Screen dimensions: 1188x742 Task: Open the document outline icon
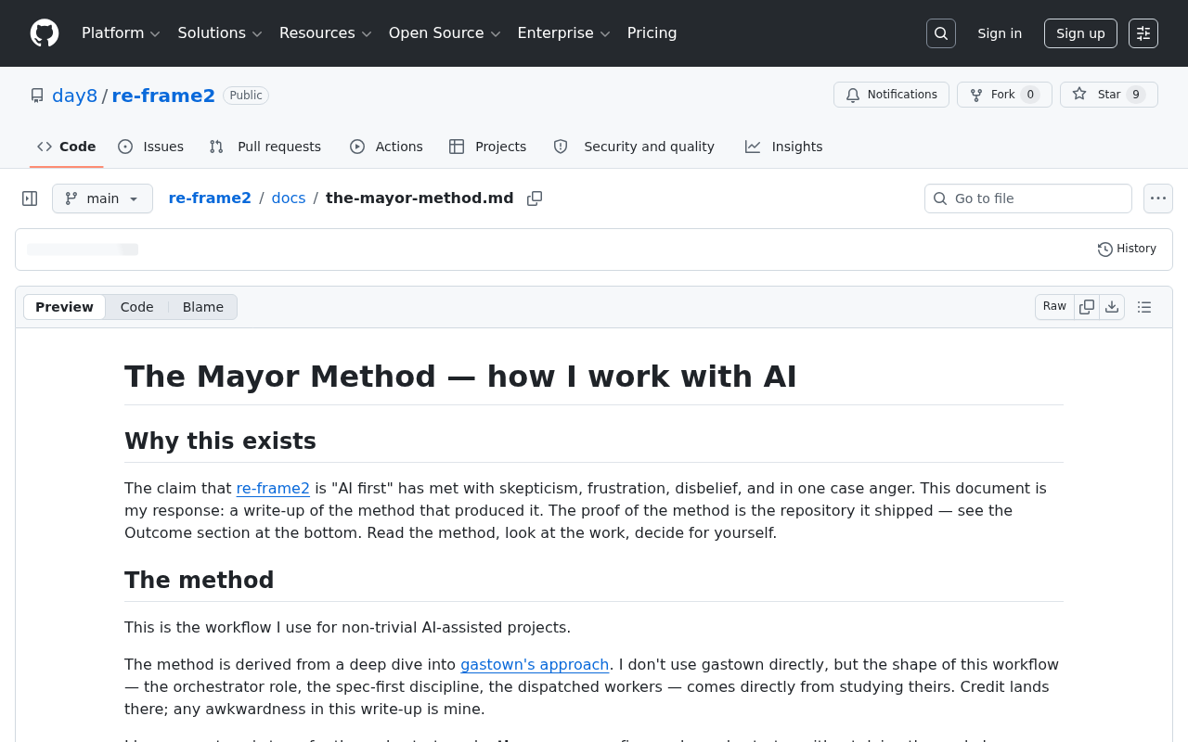pyautogui.click(x=1144, y=307)
